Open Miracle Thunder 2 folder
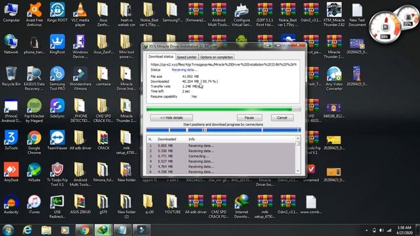The image size is (420, 236). [126, 111]
